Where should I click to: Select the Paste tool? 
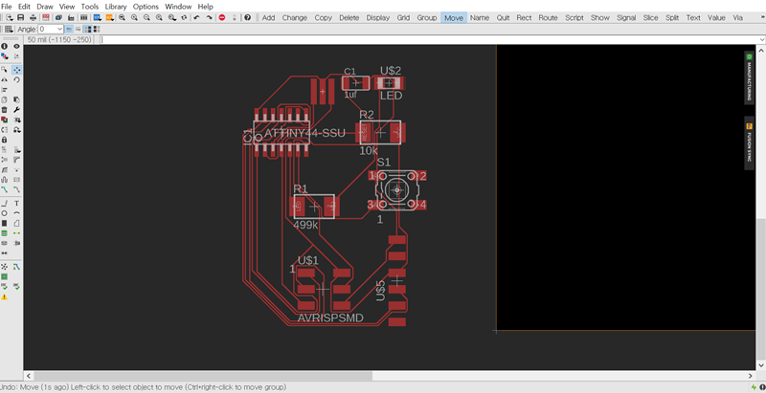[x=16, y=100]
